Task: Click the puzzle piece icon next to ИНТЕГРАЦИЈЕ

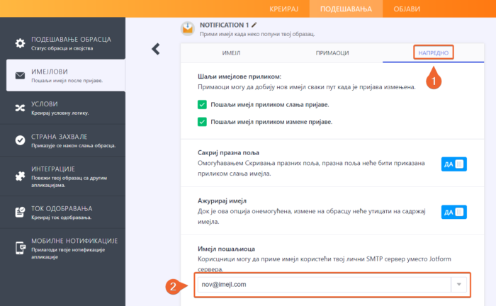Action: point(20,176)
